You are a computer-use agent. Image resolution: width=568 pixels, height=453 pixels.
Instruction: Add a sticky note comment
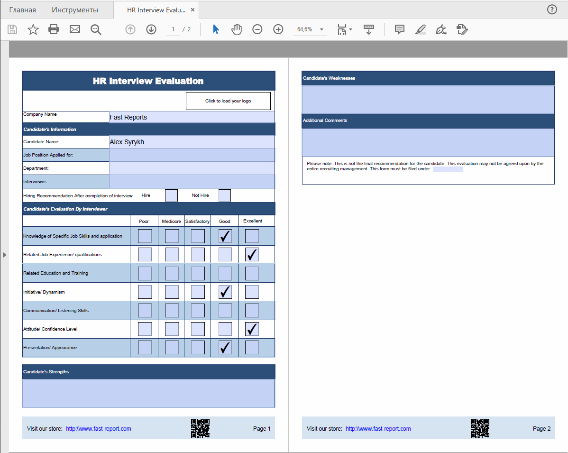point(400,29)
